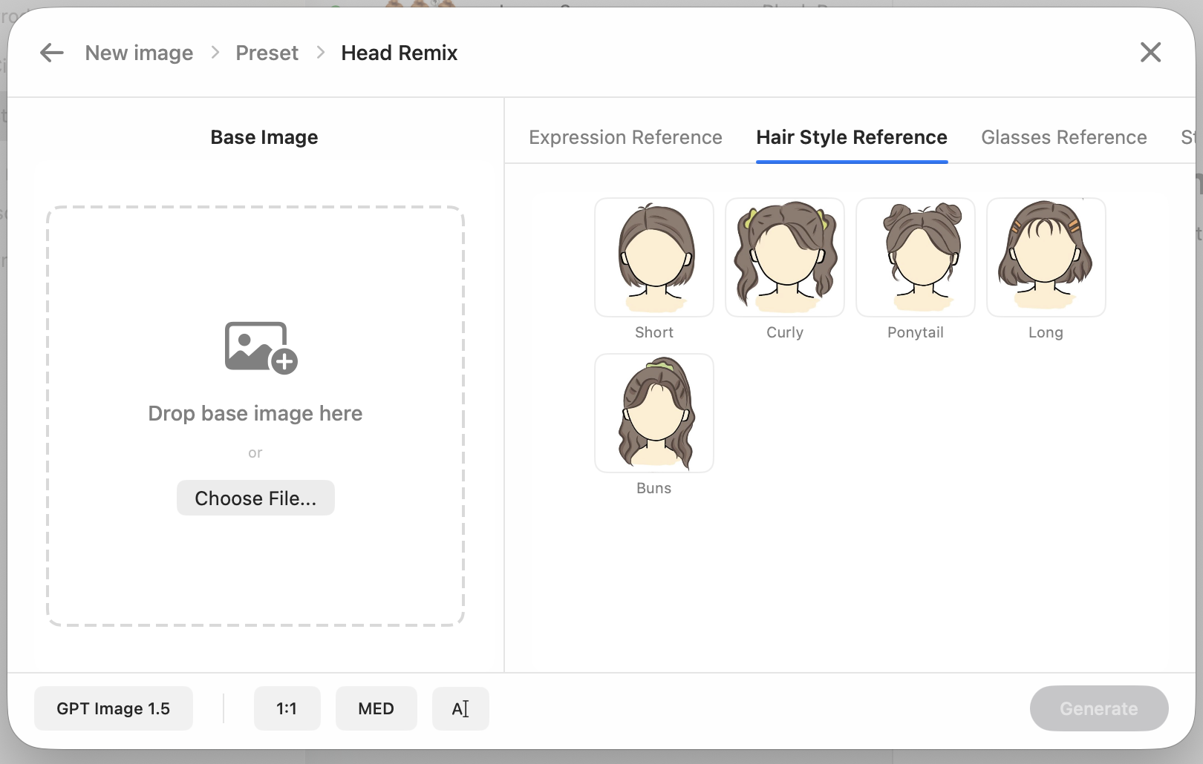1203x764 pixels.
Task: Click the back arrow beside New image
Action: point(51,52)
